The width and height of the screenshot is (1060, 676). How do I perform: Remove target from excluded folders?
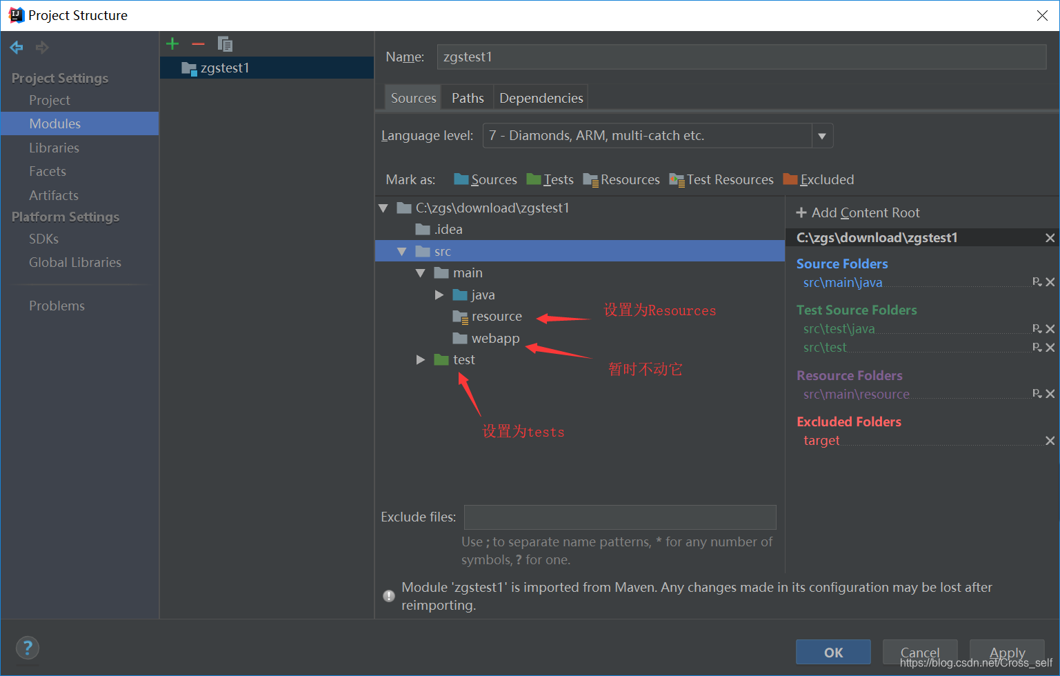pos(1050,440)
